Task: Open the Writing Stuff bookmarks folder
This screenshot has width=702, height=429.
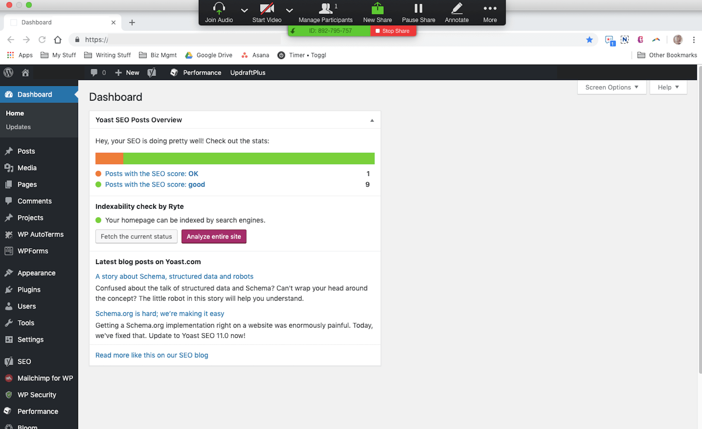Action: (x=107, y=55)
